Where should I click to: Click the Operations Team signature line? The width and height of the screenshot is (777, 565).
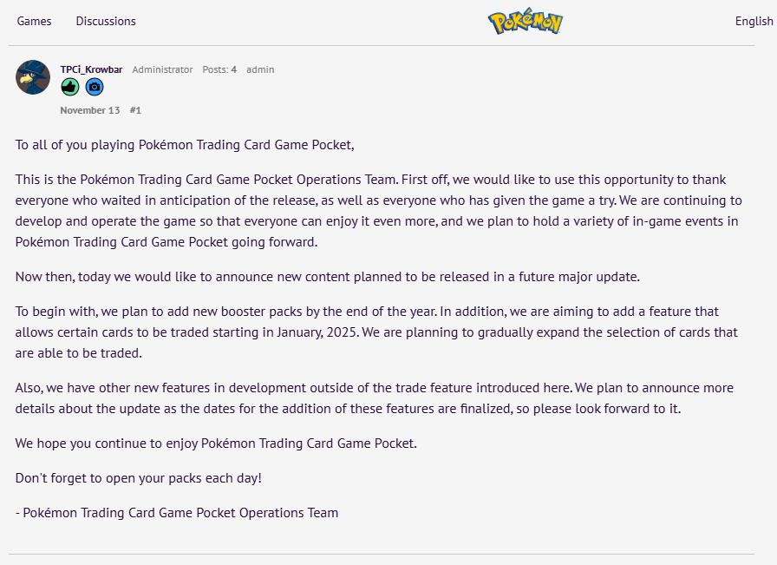click(x=177, y=513)
